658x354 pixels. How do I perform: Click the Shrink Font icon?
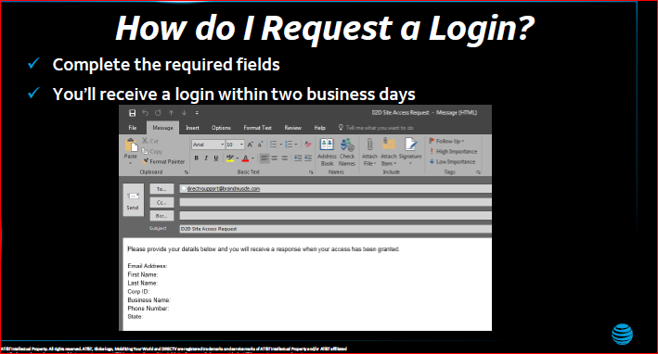260,145
